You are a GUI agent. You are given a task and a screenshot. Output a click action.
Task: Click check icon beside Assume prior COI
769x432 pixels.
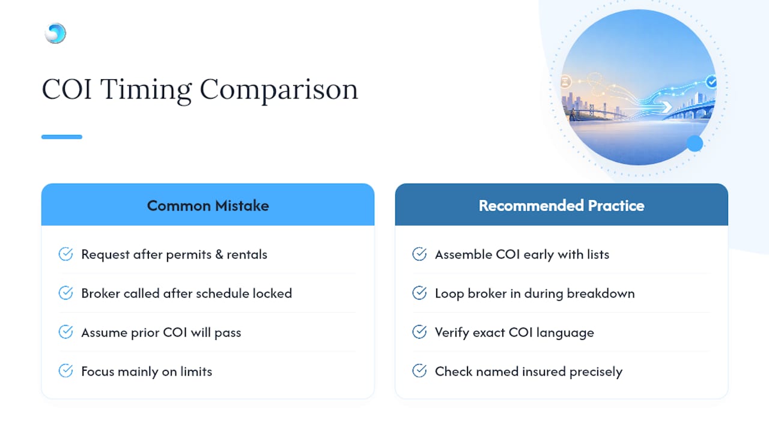coord(65,332)
